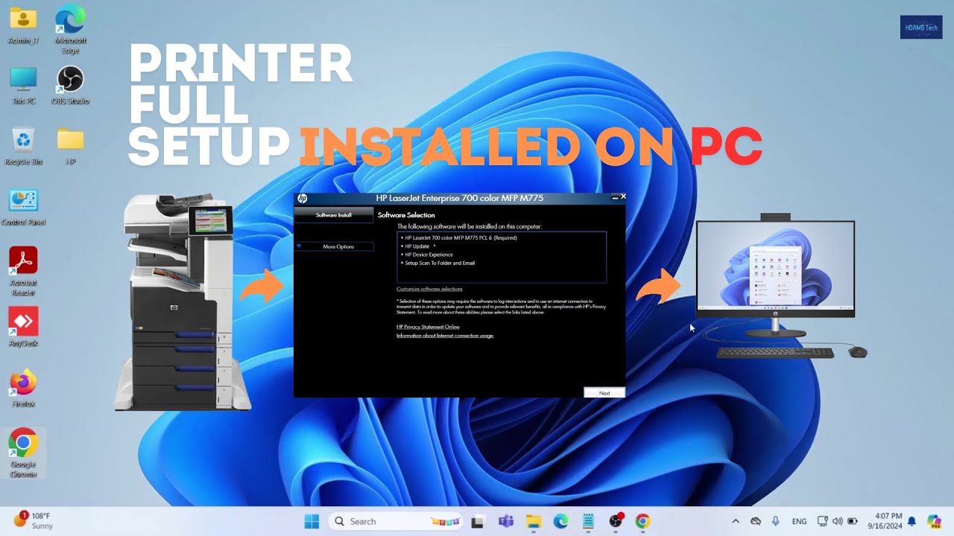Expand the More Options section in the installer

pyautogui.click(x=334, y=246)
